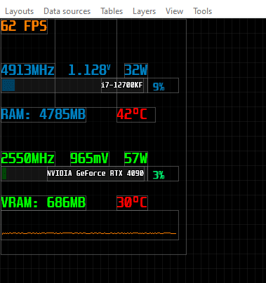Open the Tools menu
Image resolution: width=266 pixels, height=283 pixels.
[x=202, y=11]
